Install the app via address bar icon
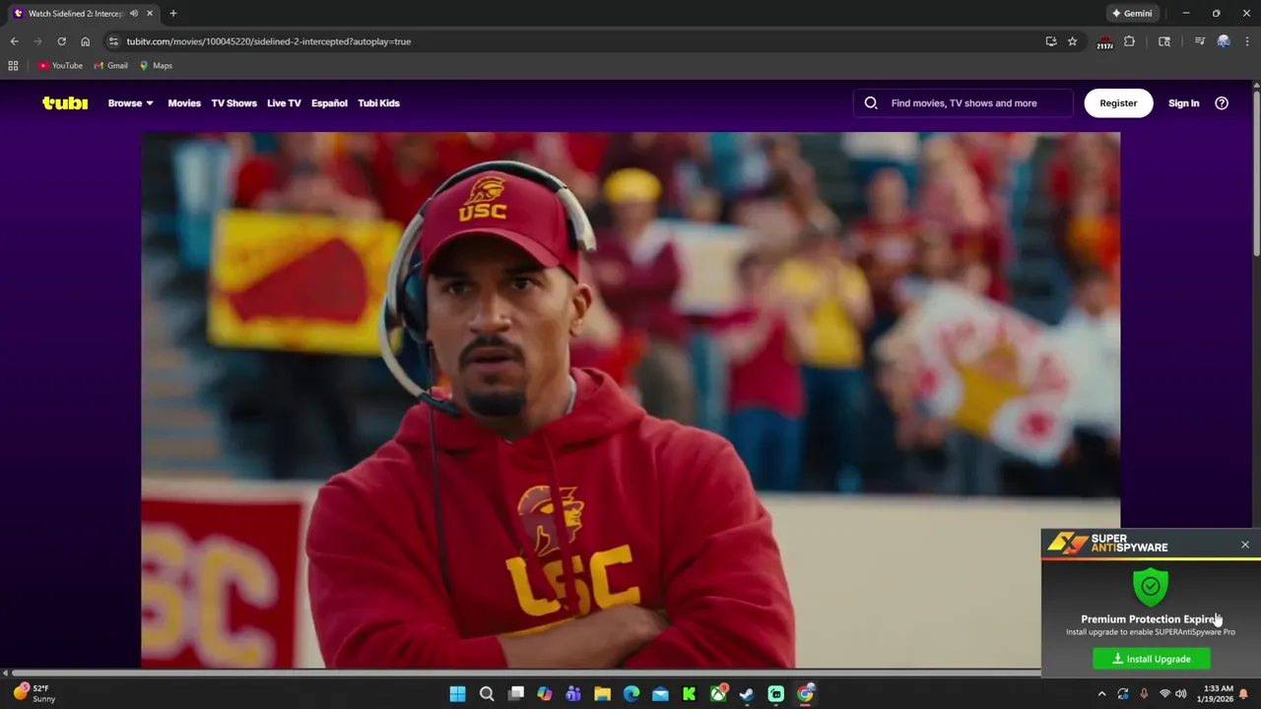 coord(1051,41)
